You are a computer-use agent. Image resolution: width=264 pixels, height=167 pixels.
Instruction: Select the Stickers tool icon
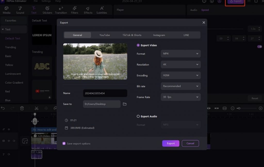tap(47, 9)
